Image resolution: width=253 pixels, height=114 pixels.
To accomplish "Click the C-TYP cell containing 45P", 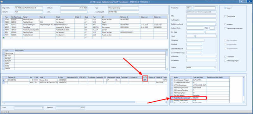I will [x=145, y=80].
